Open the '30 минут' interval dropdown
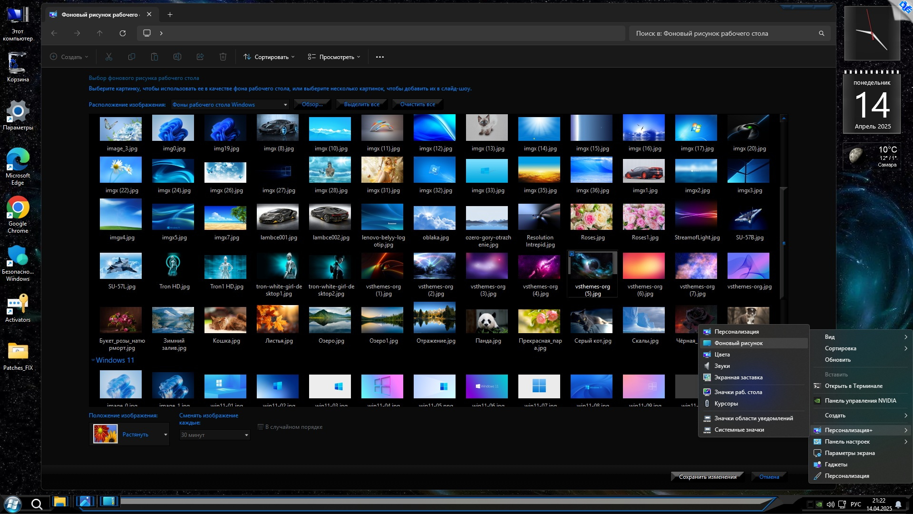This screenshot has height=514, width=913. (214, 435)
